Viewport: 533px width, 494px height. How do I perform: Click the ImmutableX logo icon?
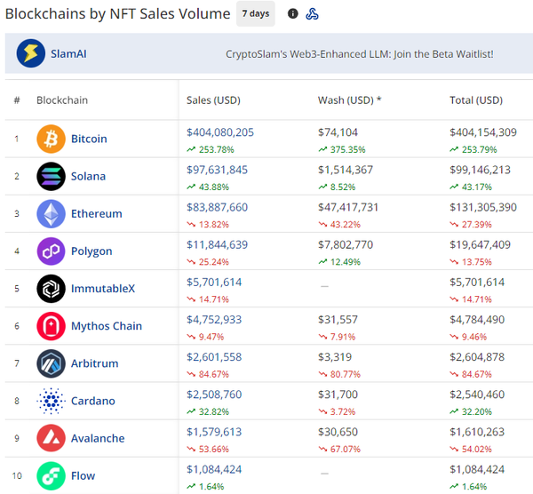point(51,289)
